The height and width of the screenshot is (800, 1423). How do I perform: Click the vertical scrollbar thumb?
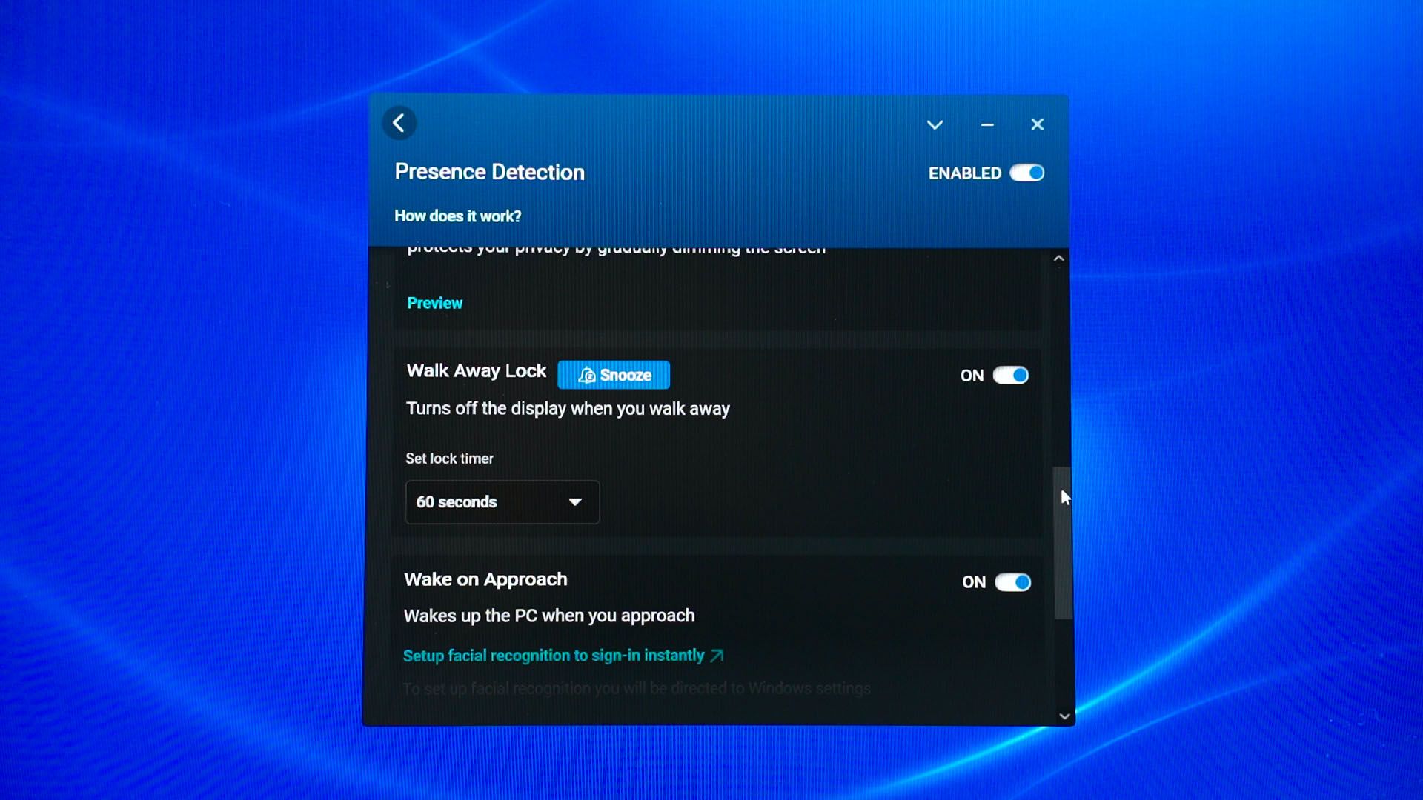pyautogui.click(x=1063, y=543)
